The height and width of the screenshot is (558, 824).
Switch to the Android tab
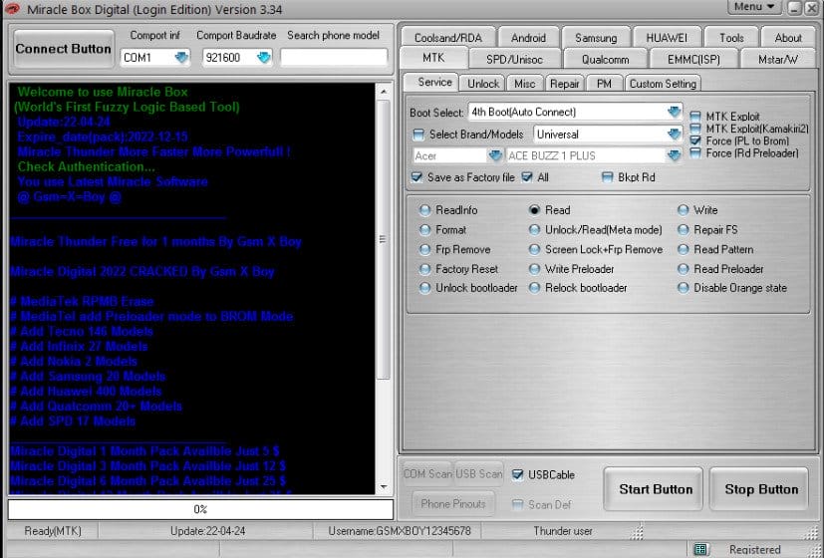click(x=528, y=38)
